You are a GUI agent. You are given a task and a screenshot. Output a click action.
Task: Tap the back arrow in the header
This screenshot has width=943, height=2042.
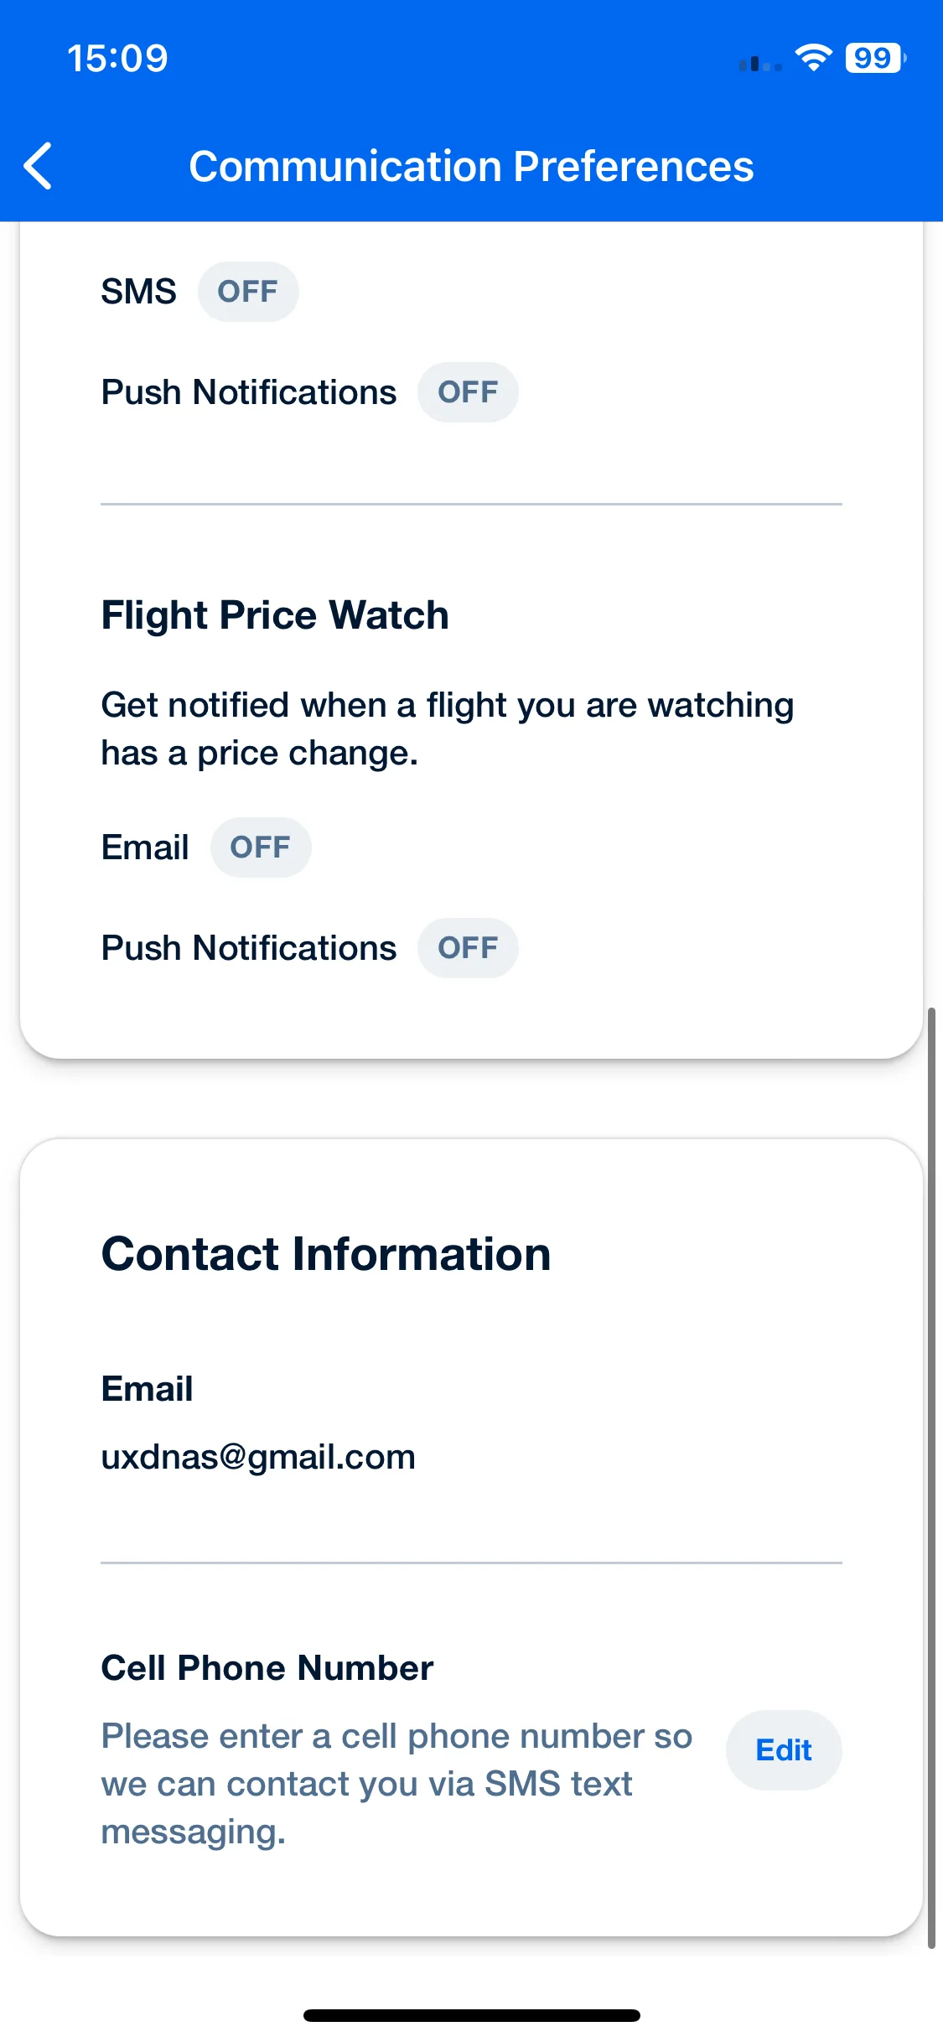[x=39, y=166]
